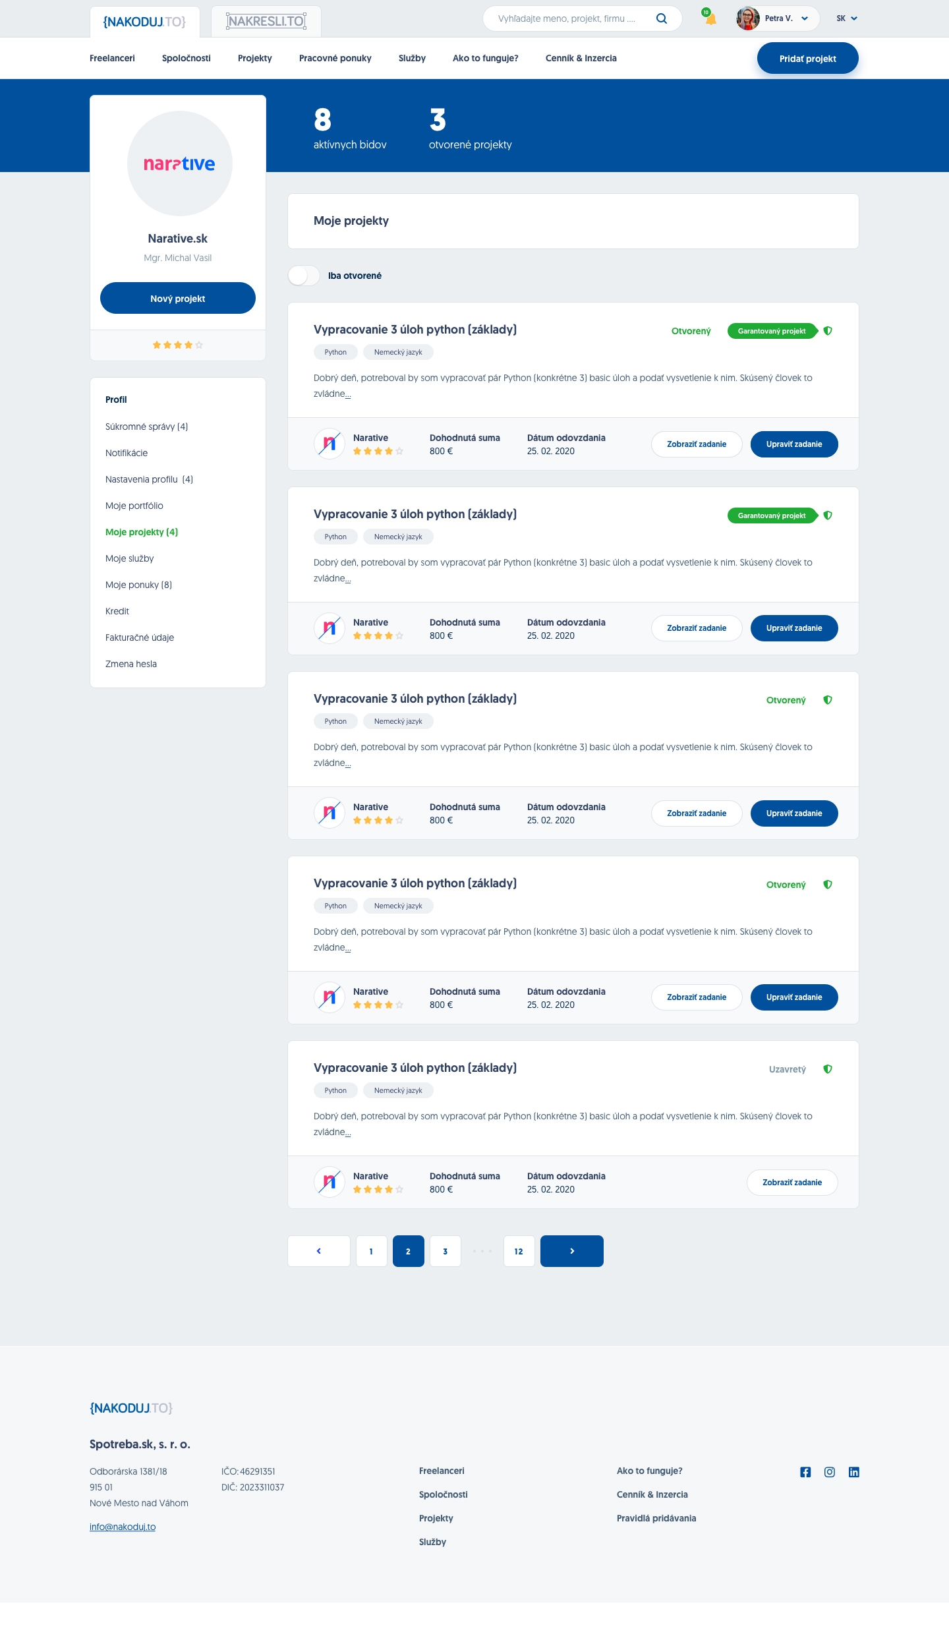Expand the Petra V. user dropdown
The width and height of the screenshot is (949, 1646).
pyautogui.click(x=778, y=18)
